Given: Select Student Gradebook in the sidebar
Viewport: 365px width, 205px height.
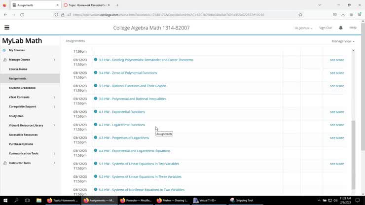Looking at the screenshot, I should point(22,88).
